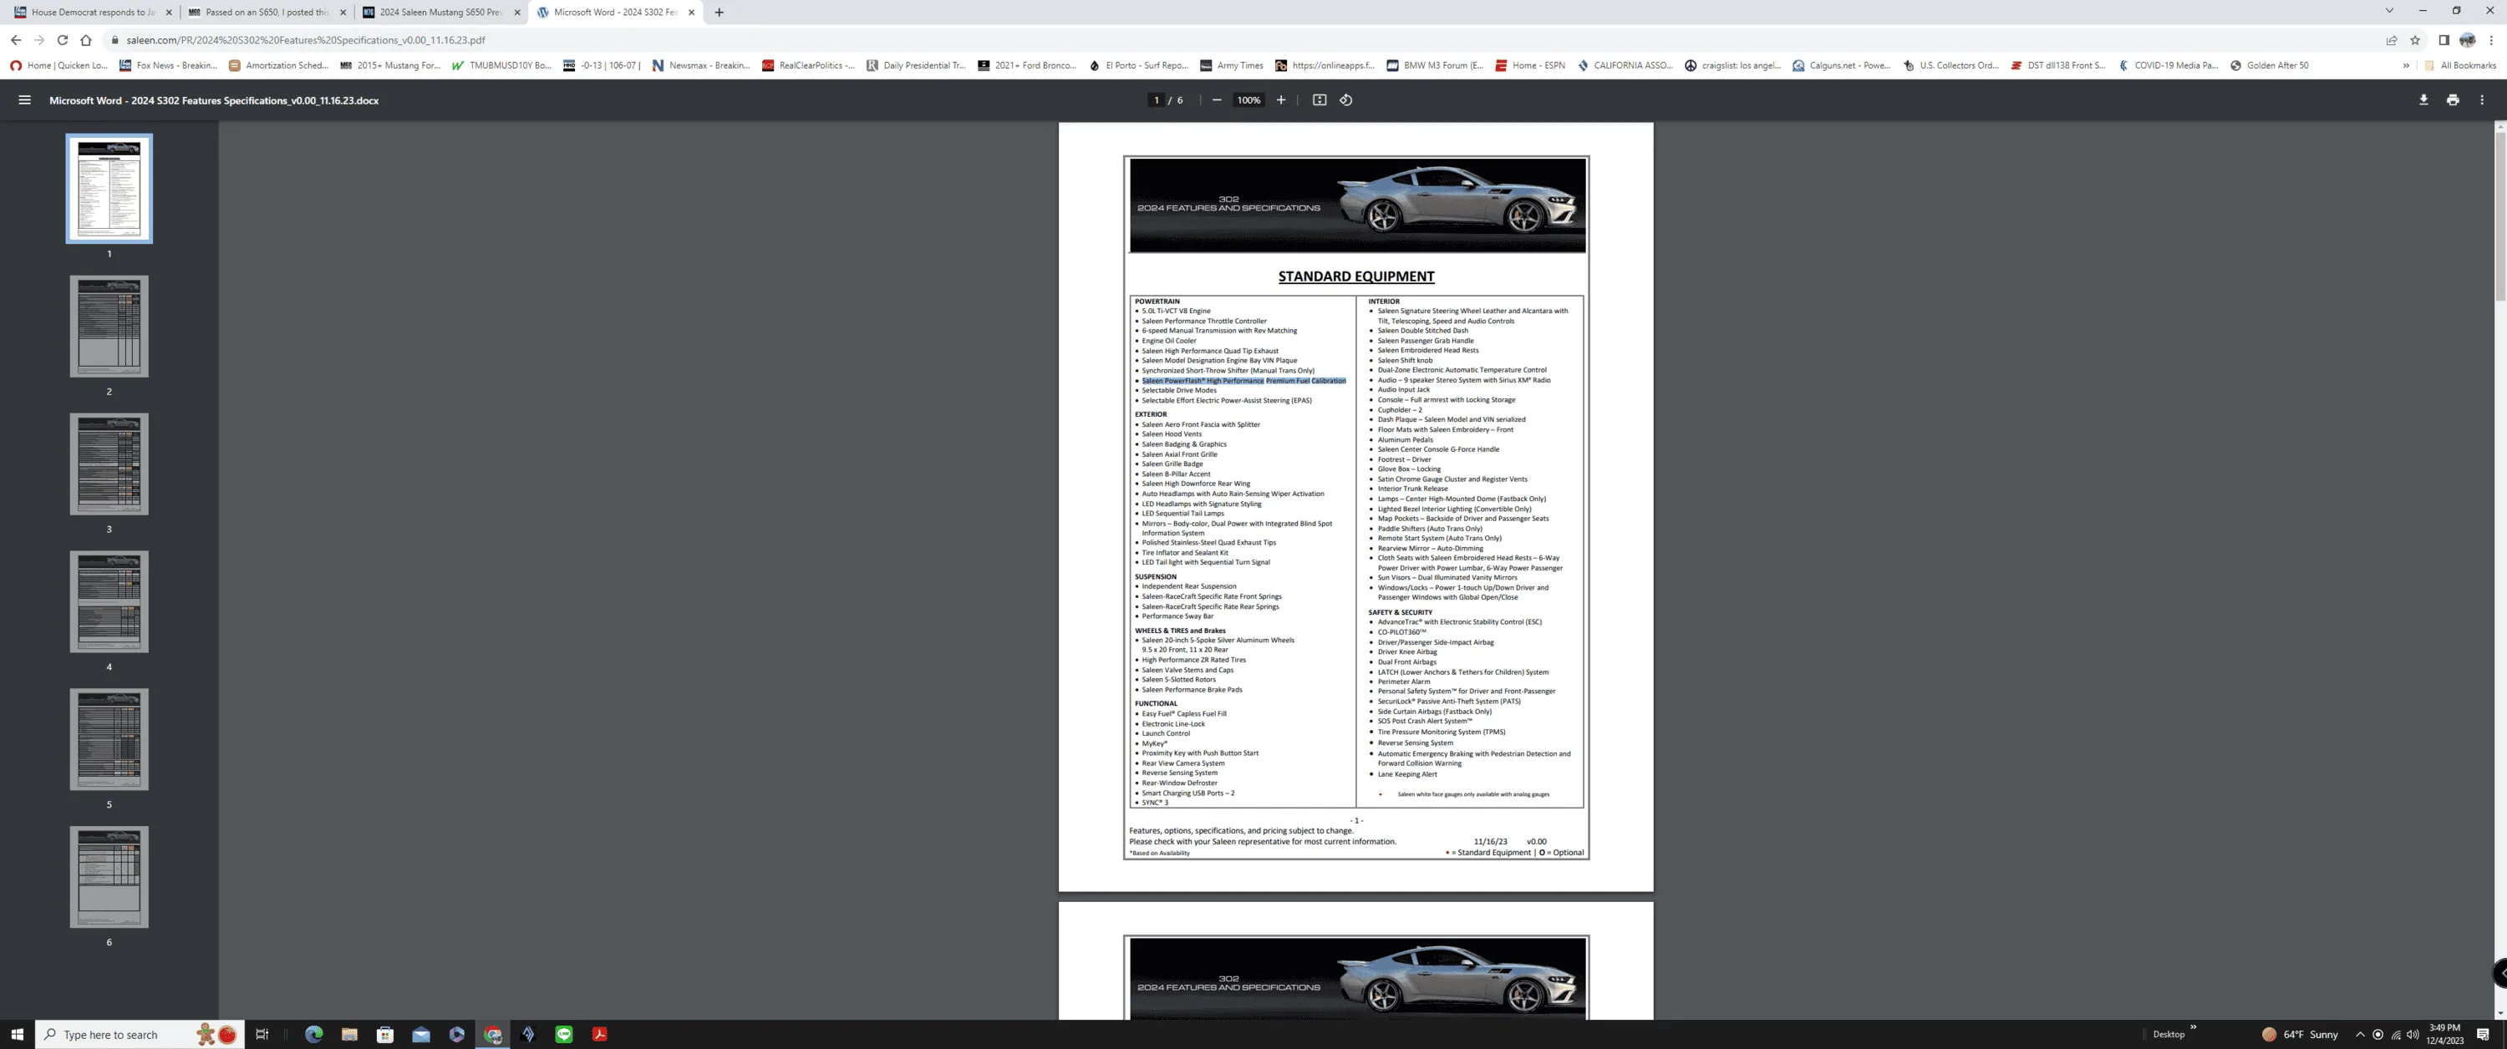Share this page from the address bar
This screenshot has width=2507, height=1049.
[x=2391, y=40]
